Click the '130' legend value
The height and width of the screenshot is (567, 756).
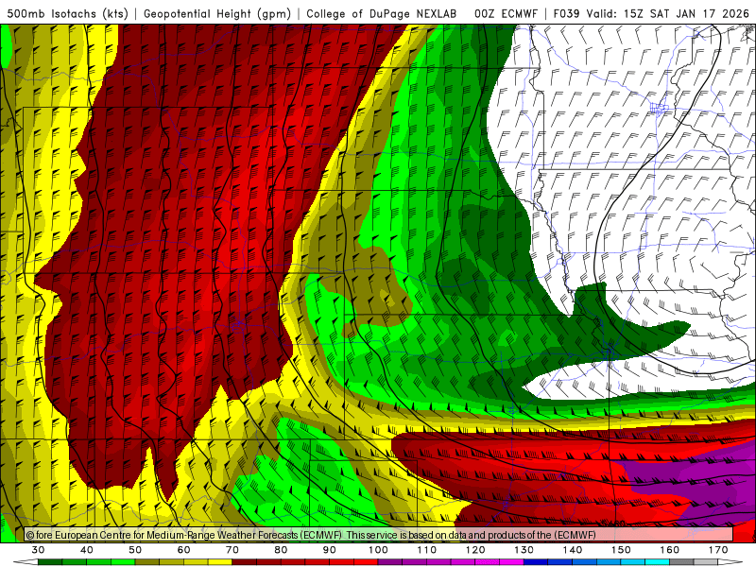(x=524, y=550)
